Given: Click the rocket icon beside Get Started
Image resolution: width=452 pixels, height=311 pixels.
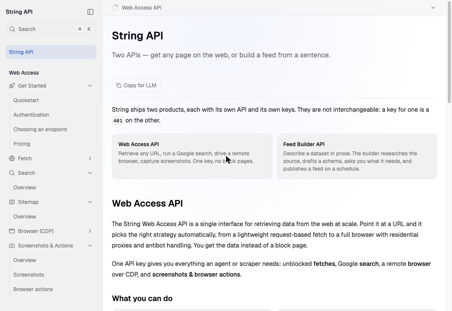Looking at the screenshot, I should (x=12, y=86).
